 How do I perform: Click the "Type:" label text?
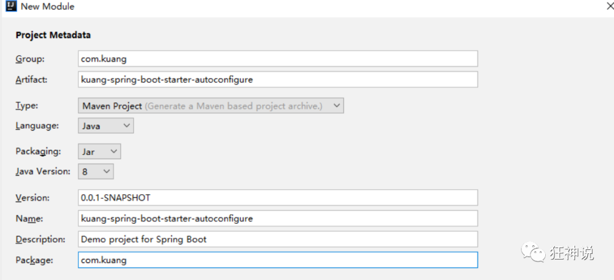[27, 106]
